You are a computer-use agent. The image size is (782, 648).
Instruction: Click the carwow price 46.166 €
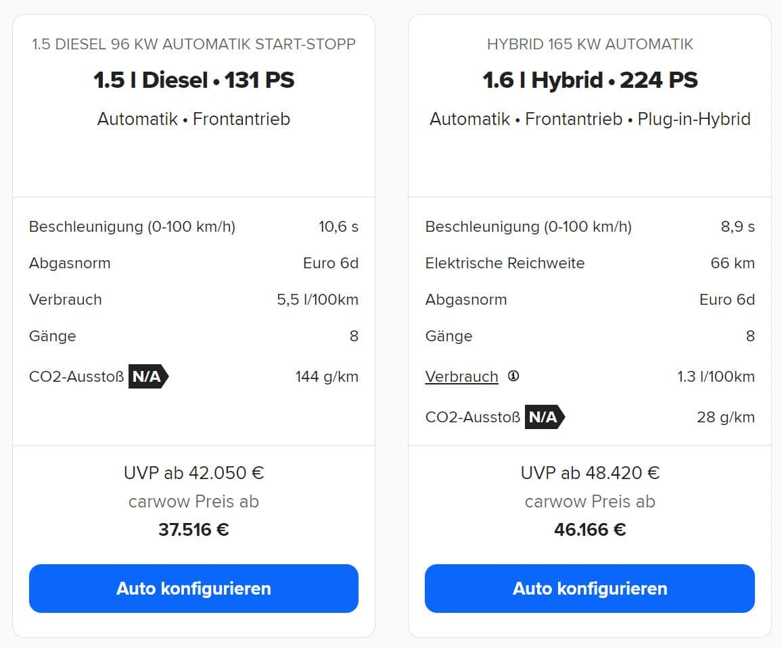pos(590,530)
